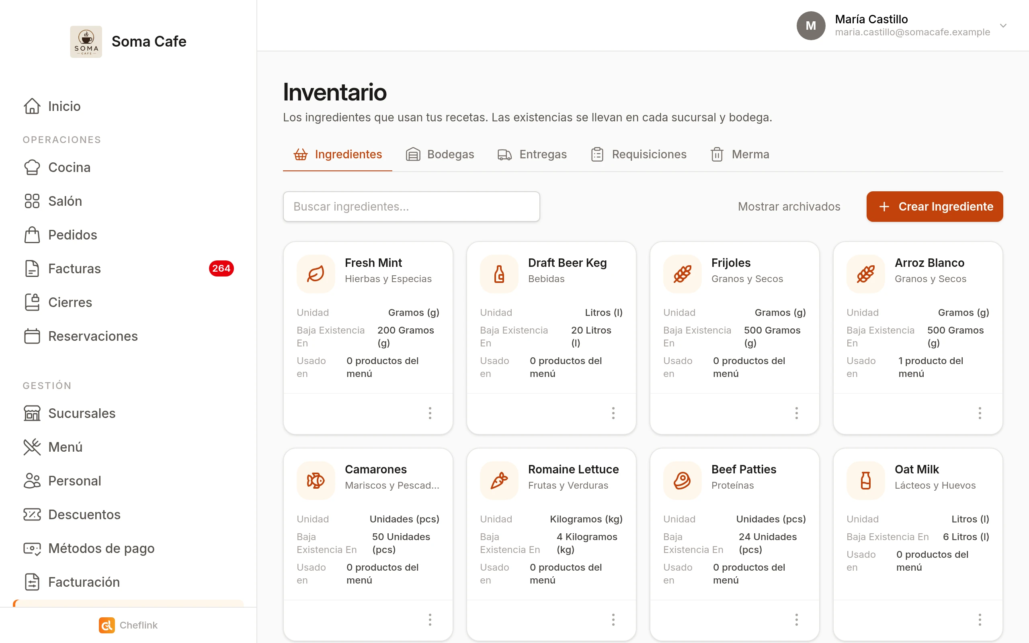The width and height of the screenshot is (1029, 643).
Task: Click the Oat Milk bottle icon
Action: point(866,481)
